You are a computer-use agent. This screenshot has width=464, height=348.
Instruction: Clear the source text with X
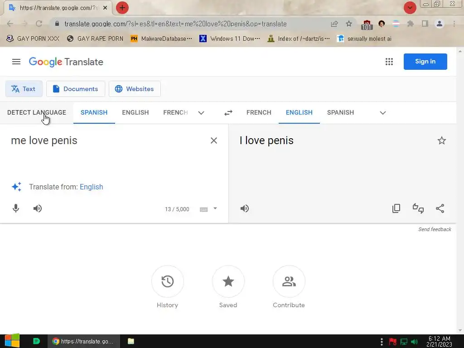(214, 140)
